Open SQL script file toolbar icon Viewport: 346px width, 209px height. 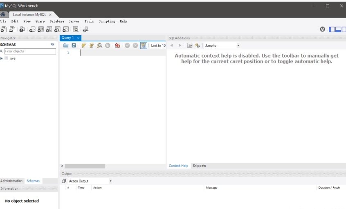click(12, 29)
